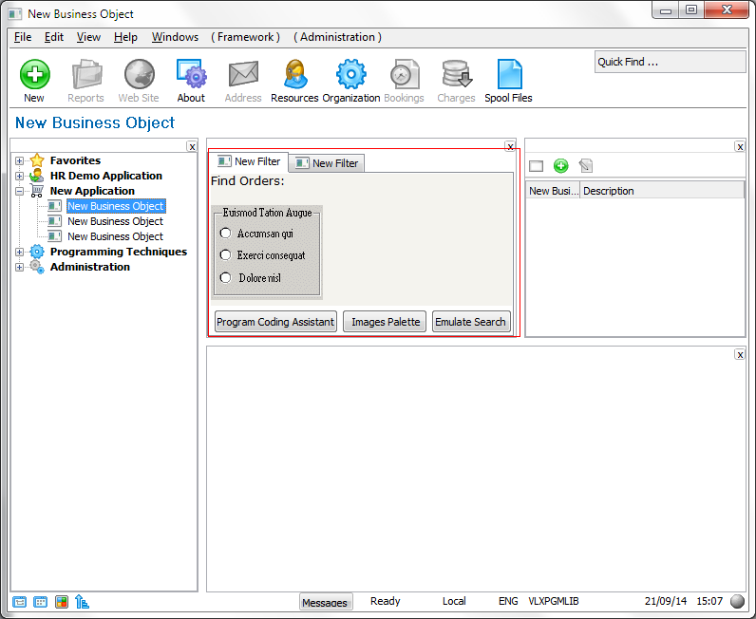This screenshot has height=619, width=756.
Task: Open the Resources toolbar icon
Action: coord(295,74)
